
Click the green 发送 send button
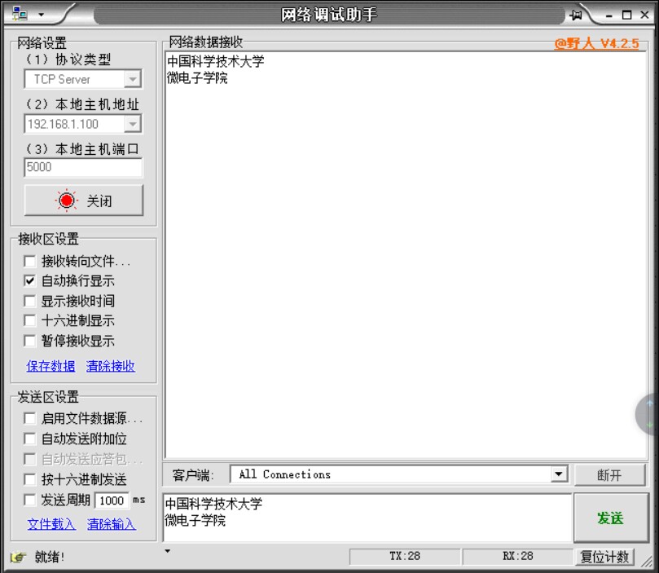611,518
